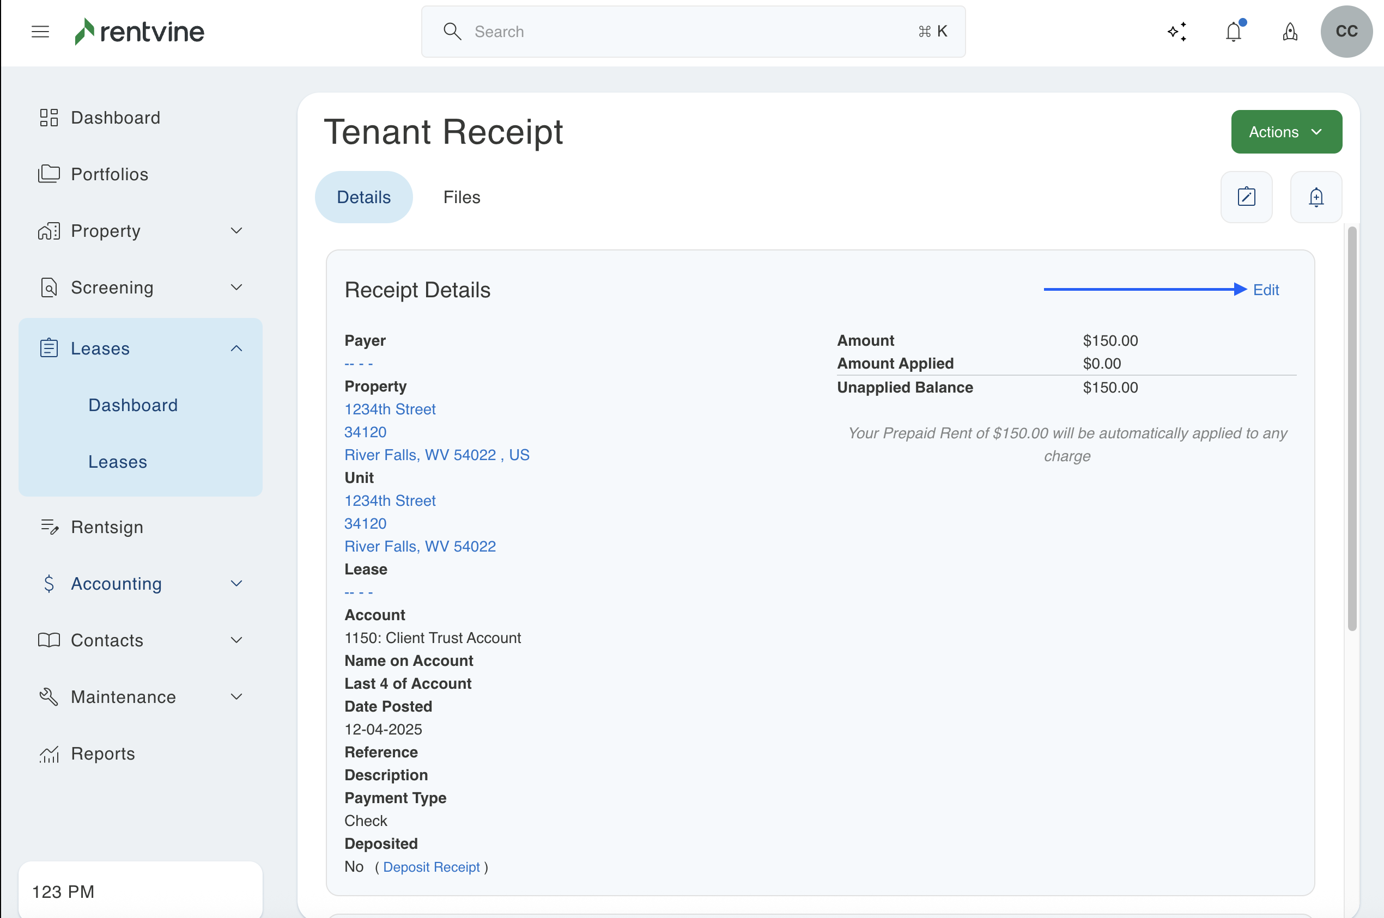Expand the Accounting sidebar section

236,584
